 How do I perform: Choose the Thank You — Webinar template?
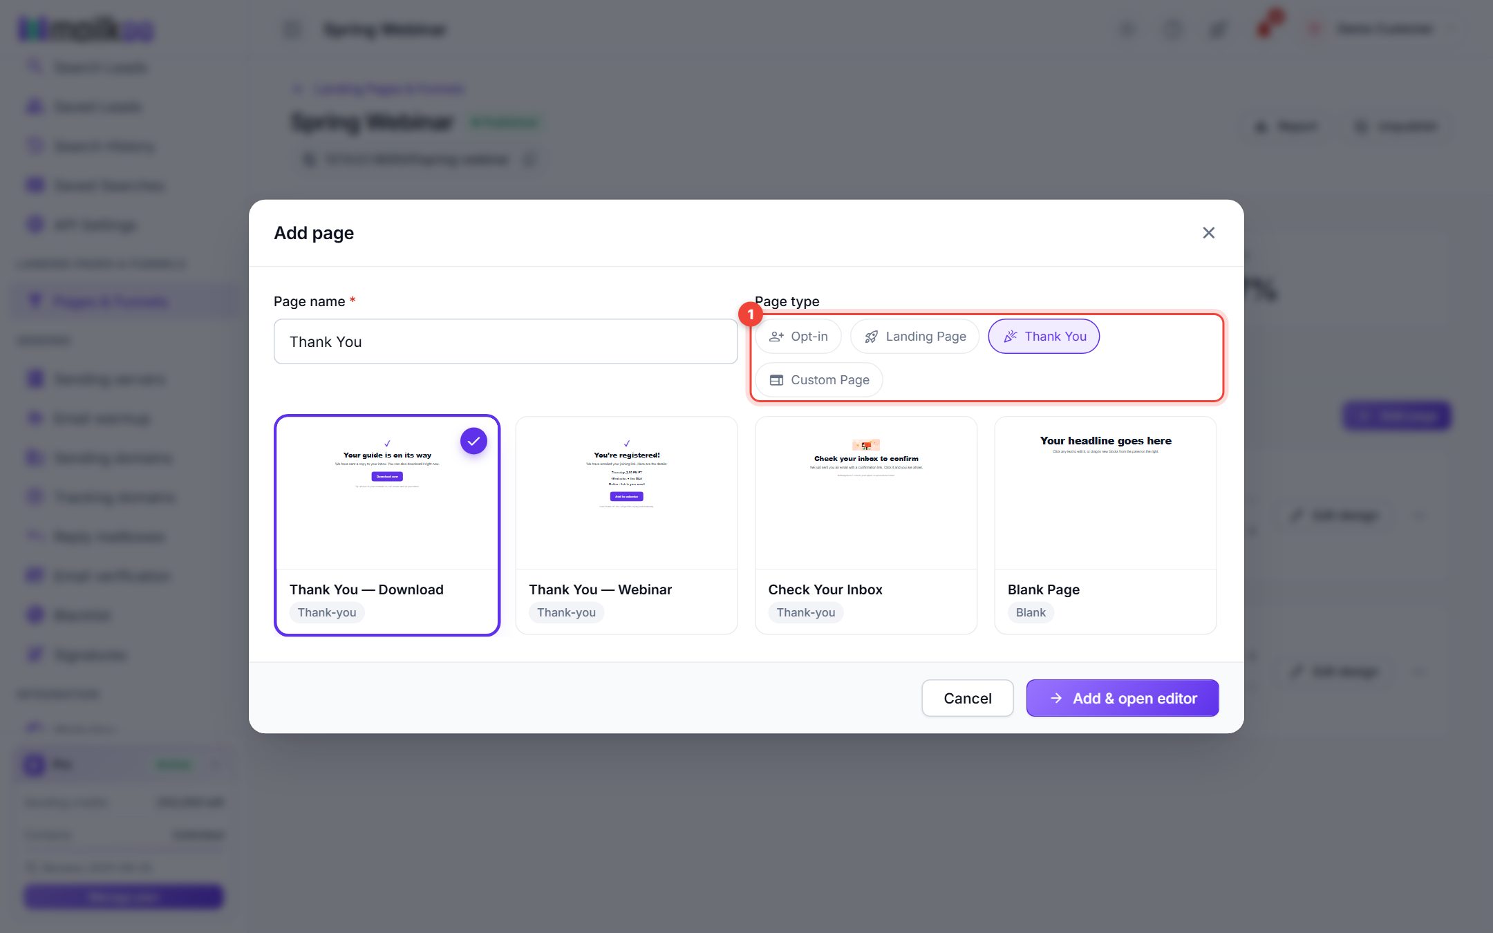pos(626,525)
